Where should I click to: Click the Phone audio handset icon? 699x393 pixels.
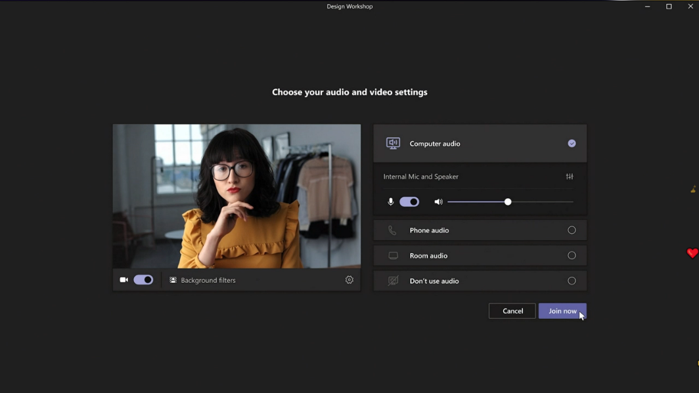click(392, 230)
